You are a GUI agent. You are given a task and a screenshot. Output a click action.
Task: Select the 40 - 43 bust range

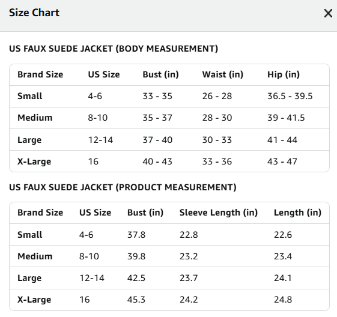[x=157, y=162]
